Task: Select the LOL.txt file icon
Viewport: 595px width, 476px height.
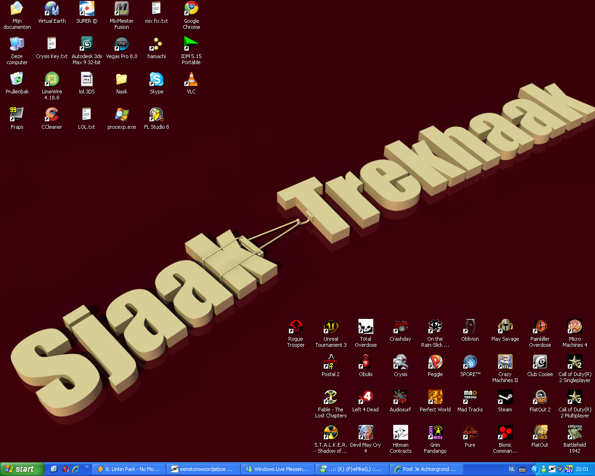Action: click(87, 114)
